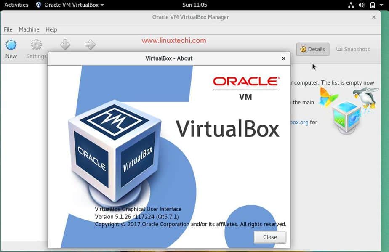Click the VirtualBox cube icon in top bar
This screenshot has width=389, height=252.
pos(38,5)
